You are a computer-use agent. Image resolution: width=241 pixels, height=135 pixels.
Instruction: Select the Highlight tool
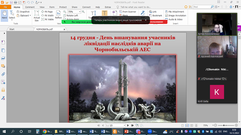click(x=105, y=15)
